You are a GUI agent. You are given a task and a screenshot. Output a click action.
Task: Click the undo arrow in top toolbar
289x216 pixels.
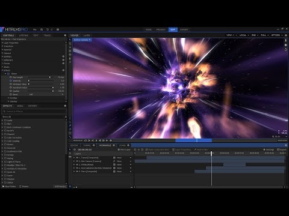pos(48,29)
